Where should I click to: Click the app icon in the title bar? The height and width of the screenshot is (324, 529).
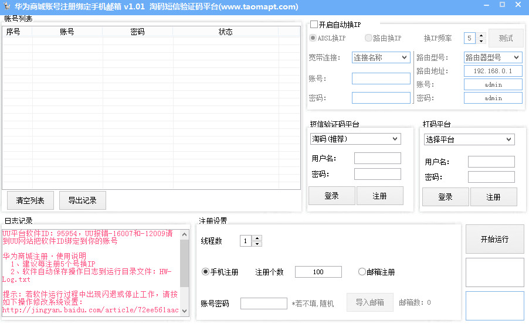click(x=6, y=6)
